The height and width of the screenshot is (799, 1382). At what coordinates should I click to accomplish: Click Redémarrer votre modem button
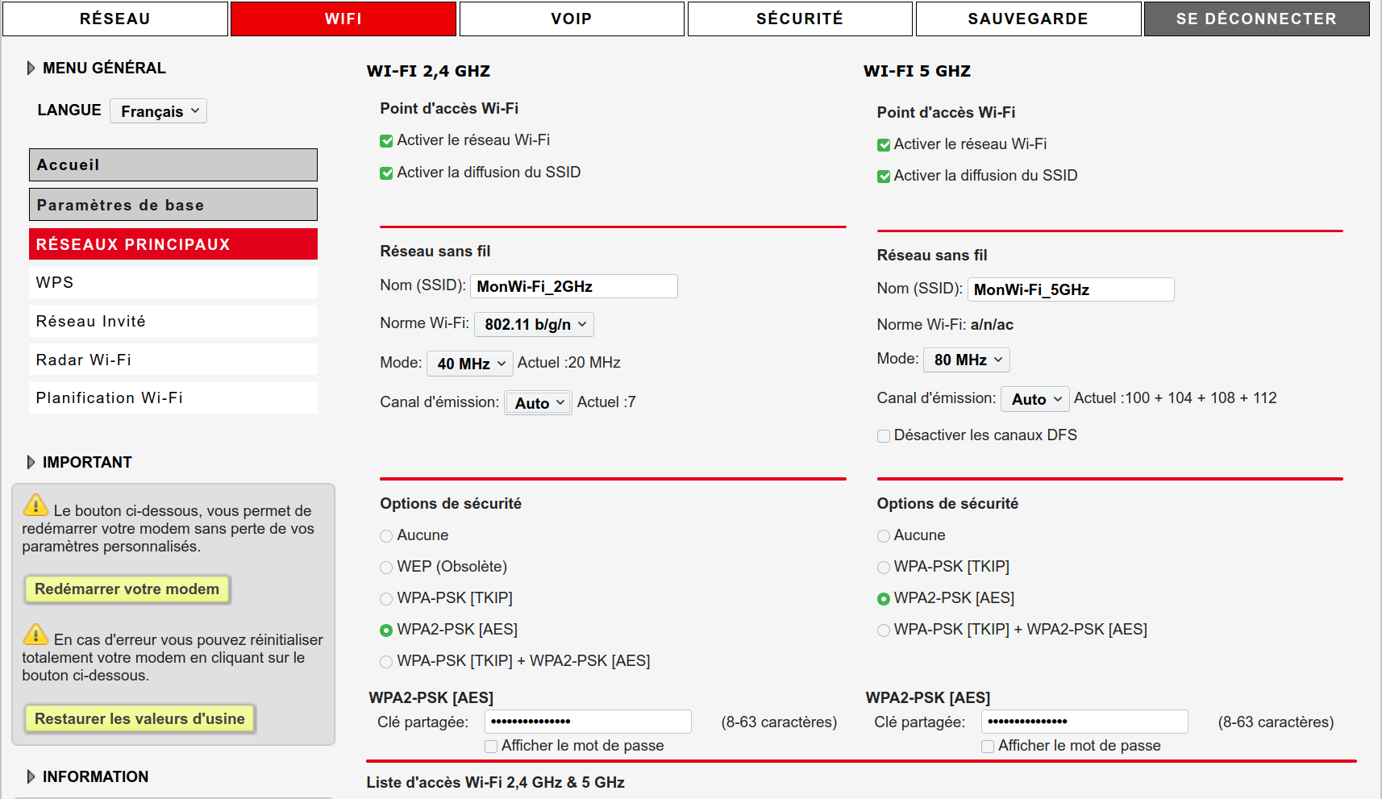pyautogui.click(x=127, y=589)
